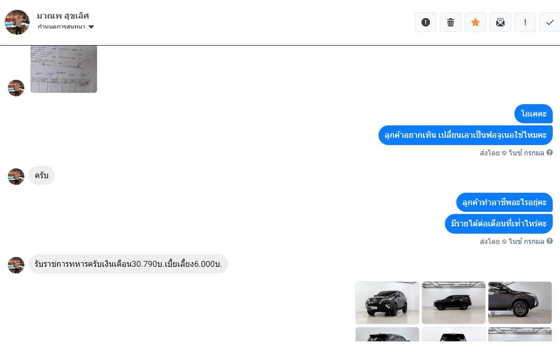This screenshot has height=344, width=560.
Task: Click avatar beside the ครับ message
Action: coord(16,176)
